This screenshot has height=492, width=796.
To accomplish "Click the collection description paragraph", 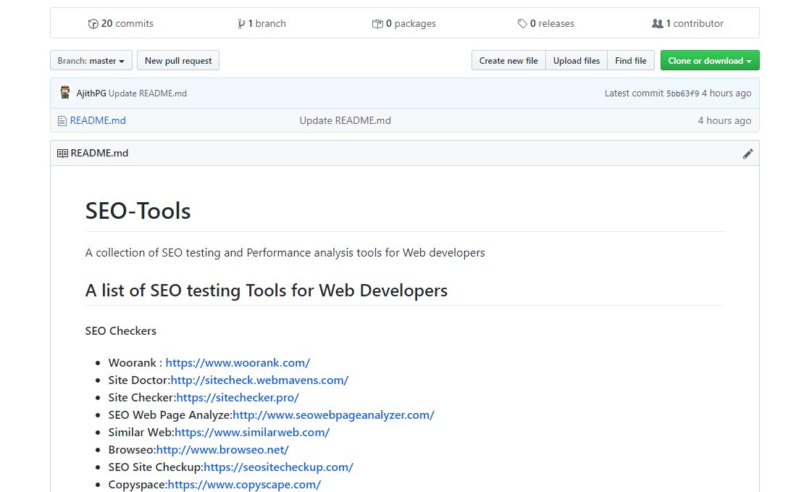I will (x=285, y=253).
